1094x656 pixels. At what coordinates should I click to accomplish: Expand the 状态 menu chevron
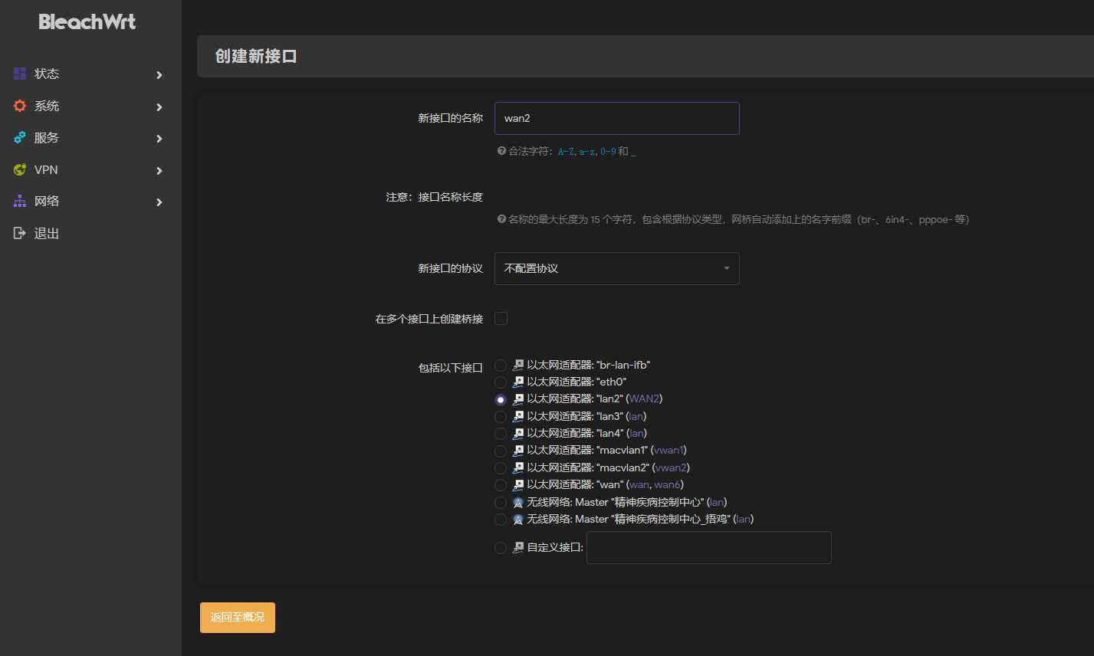(x=159, y=74)
